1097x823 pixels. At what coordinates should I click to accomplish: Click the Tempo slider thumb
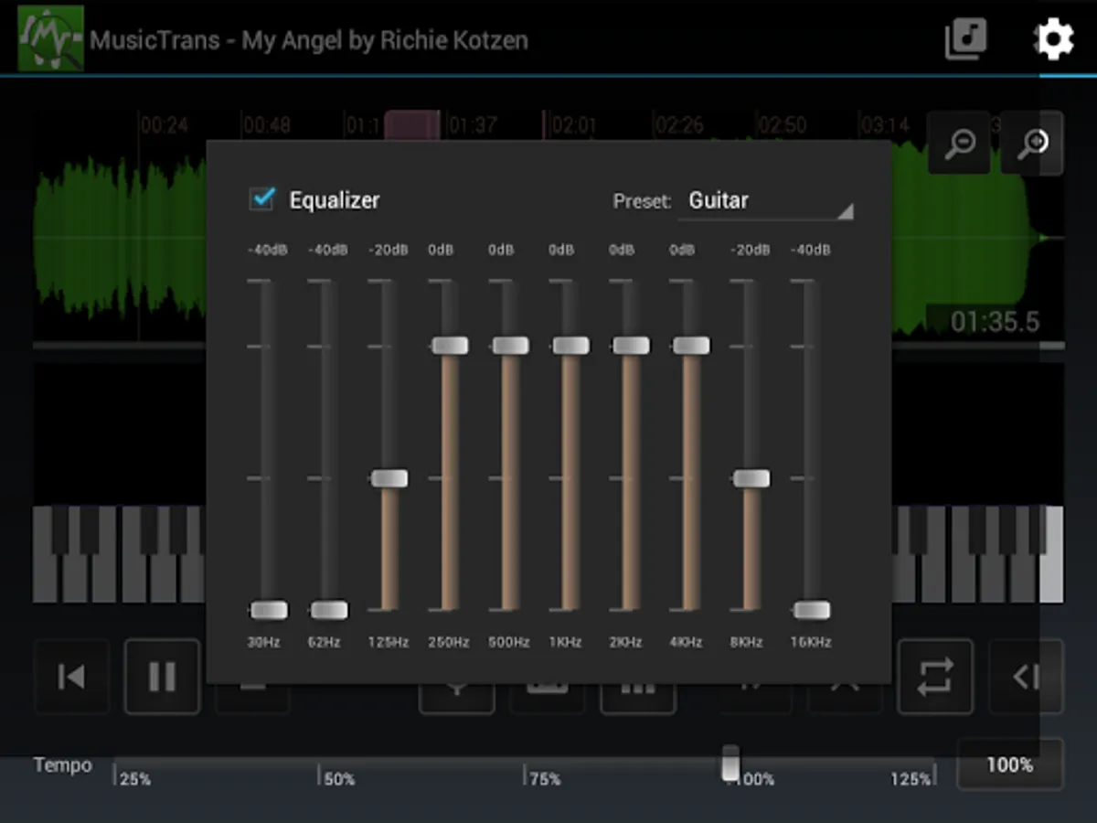[x=730, y=763]
